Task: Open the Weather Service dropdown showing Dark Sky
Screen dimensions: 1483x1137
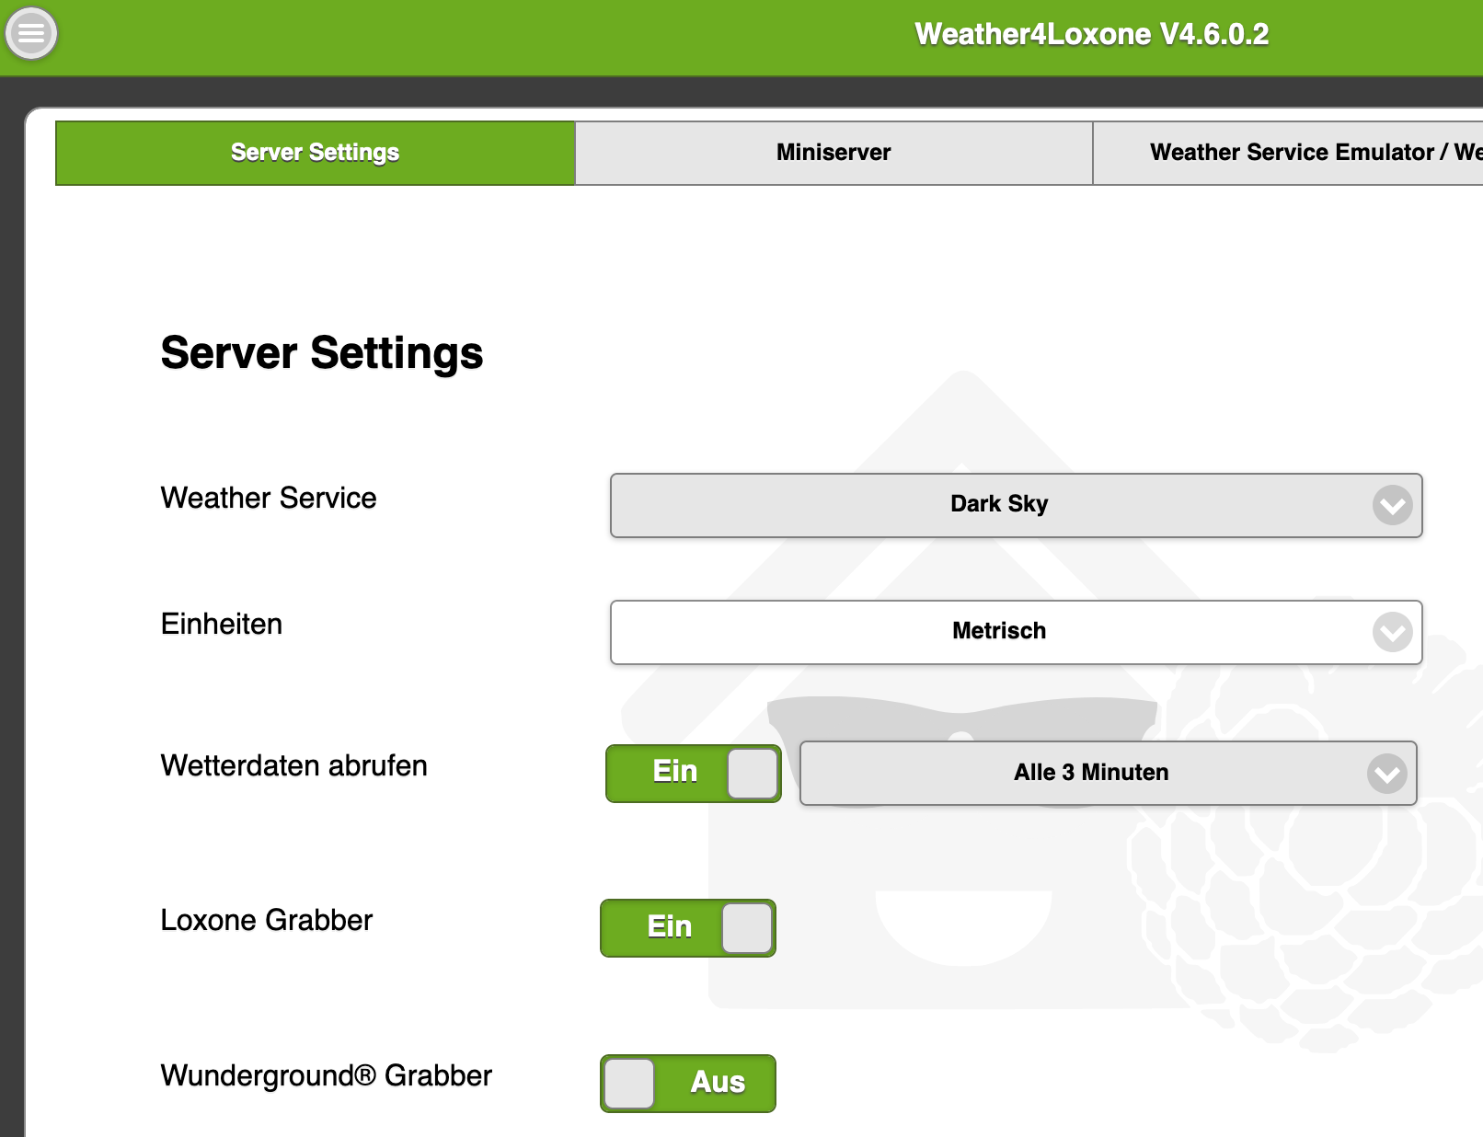Action: pyautogui.click(x=1017, y=505)
